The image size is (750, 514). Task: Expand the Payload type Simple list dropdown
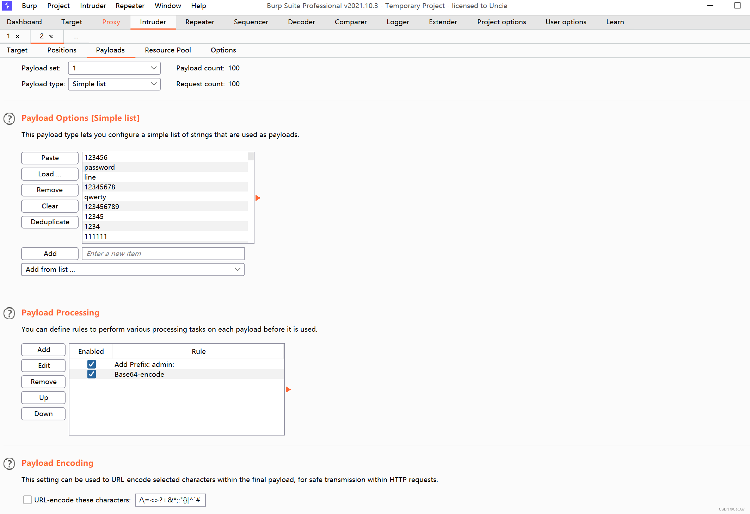pos(114,84)
